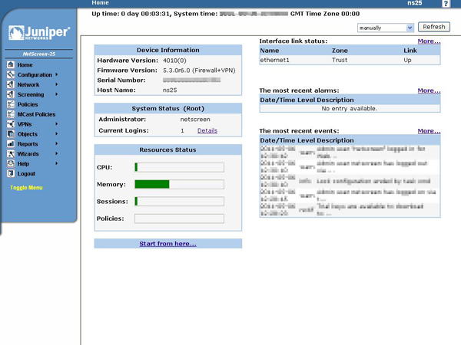Expand the Network submenu arrow
This screenshot has width=461, height=345.
tap(56, 84)
